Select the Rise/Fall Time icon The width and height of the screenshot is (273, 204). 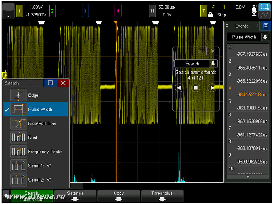point(18,123)
